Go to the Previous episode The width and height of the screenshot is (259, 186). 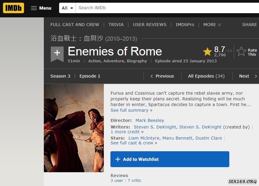pos(162,76)
